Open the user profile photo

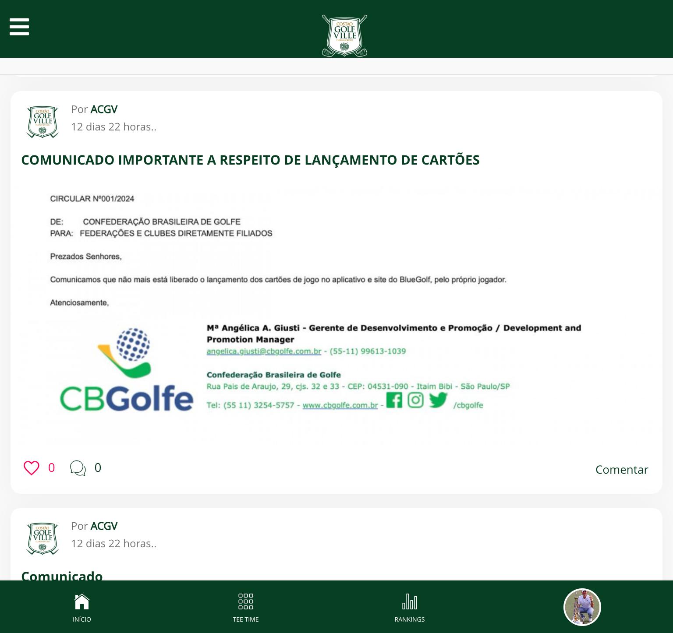click(x=582, y=607)
